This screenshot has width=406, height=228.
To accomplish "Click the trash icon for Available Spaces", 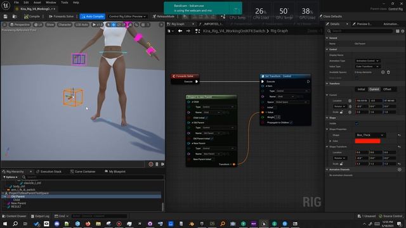I will [x=388, y=72].
